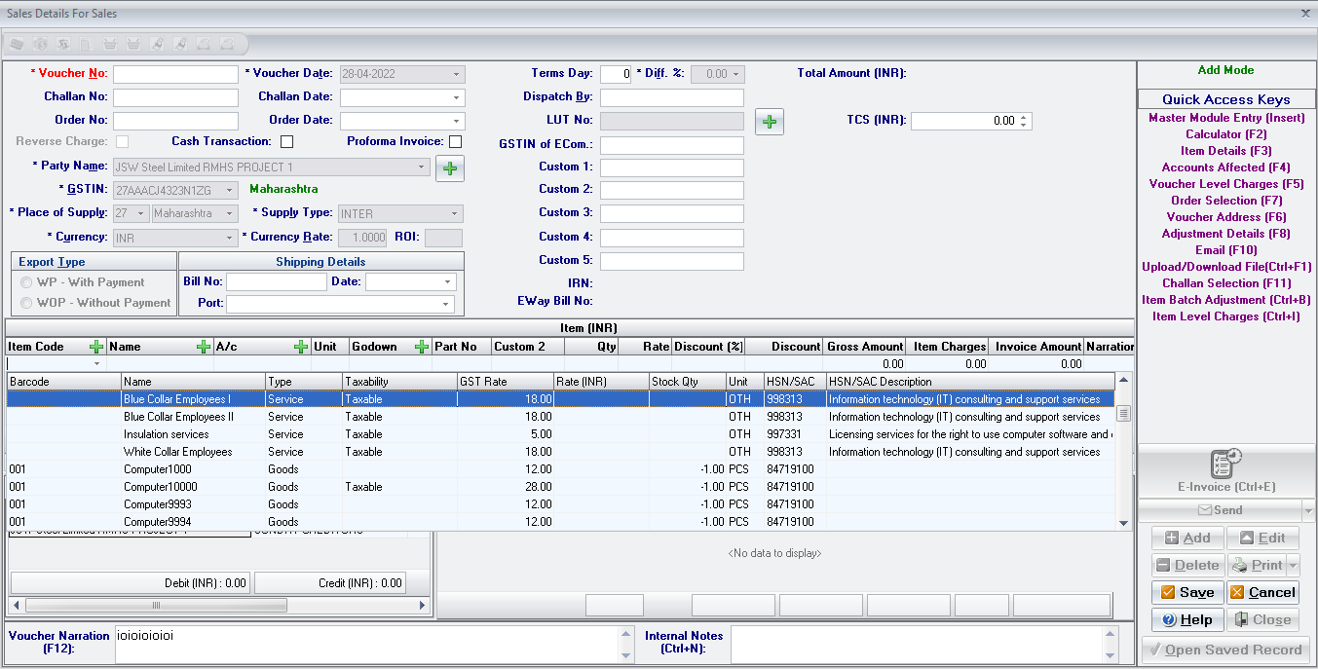Enable the Proforma Invoice checkbox
1318x669 pixels.
(455, 142)
